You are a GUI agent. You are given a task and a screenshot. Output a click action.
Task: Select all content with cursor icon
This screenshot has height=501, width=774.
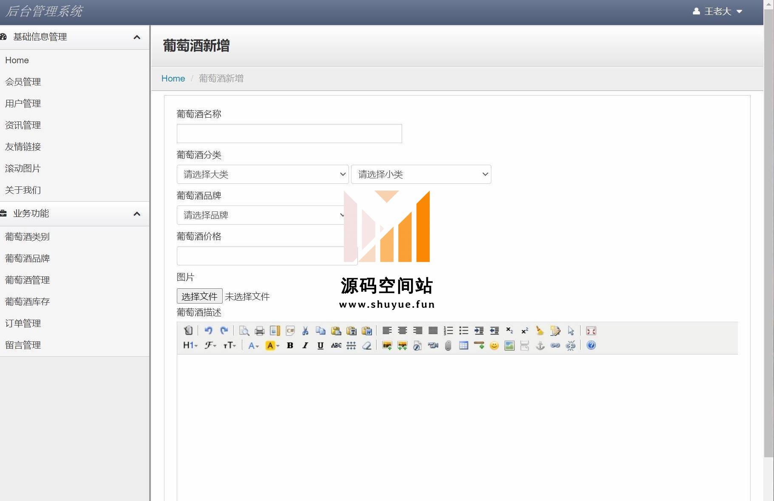pyautogui.click(x=571, y=331)
